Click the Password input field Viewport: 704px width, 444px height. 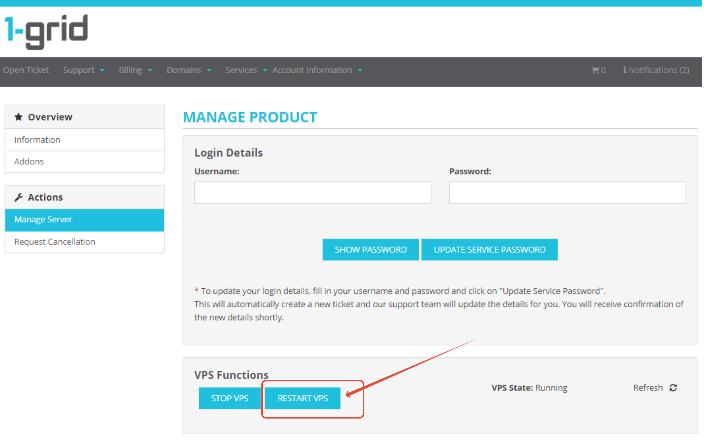tap(567, 193)
